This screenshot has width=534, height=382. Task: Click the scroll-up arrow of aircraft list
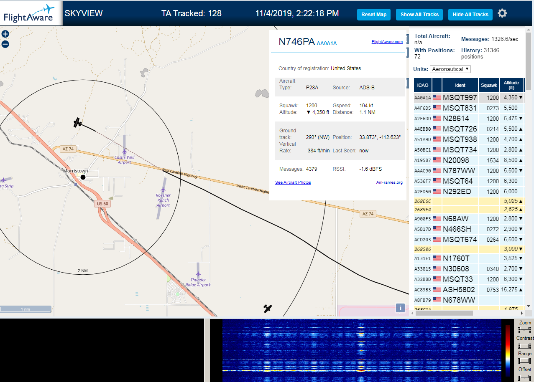pyautogui.click(x=528, y=29)
